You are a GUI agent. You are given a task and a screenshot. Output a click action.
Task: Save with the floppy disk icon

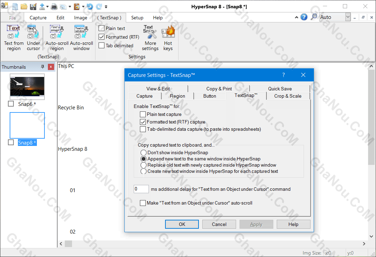[33, 7]
